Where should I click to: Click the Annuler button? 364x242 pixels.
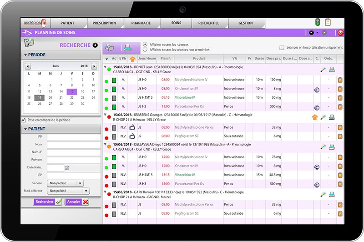77,202
